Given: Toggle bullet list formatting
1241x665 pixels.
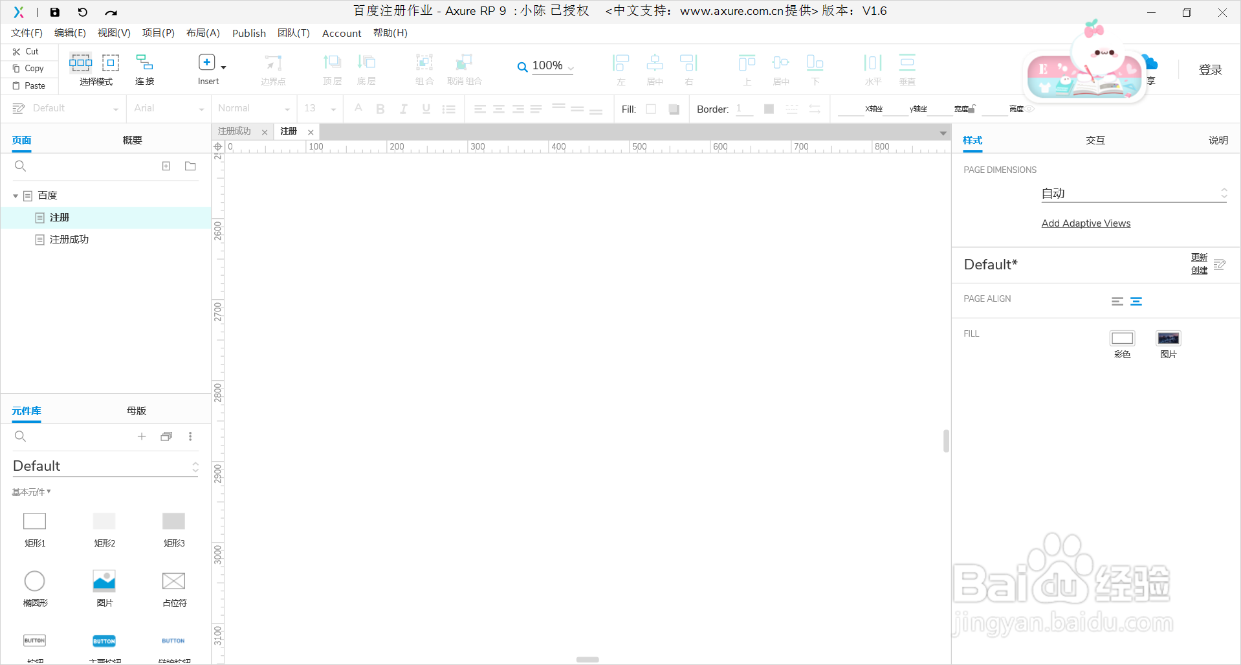Looking at the screenshot, I should coord(448,109).
